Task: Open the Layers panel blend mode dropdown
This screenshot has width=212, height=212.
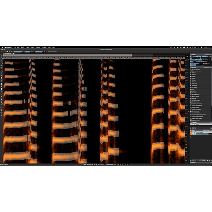Action: 206,130
